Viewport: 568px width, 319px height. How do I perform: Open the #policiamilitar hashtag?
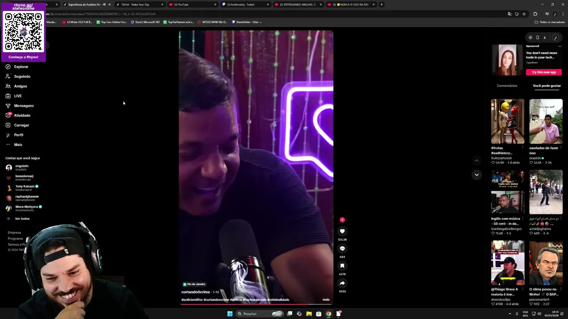click(x=192, y=300)
